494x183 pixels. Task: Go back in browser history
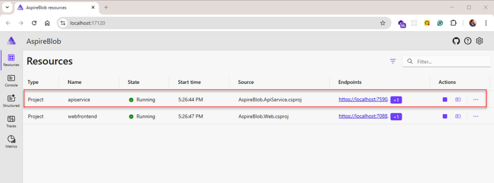(8, 23)
